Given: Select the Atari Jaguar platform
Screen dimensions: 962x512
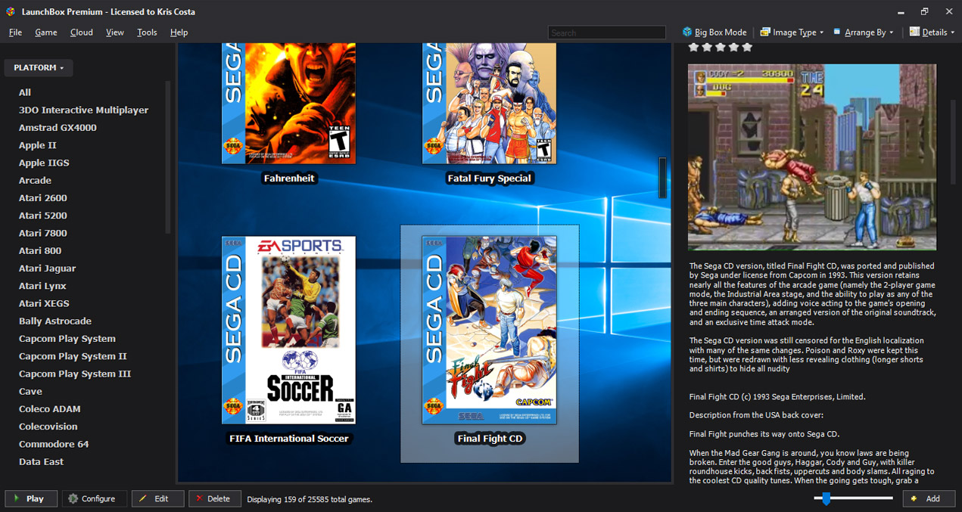Looking at the screenshot, I should (48, 268).
